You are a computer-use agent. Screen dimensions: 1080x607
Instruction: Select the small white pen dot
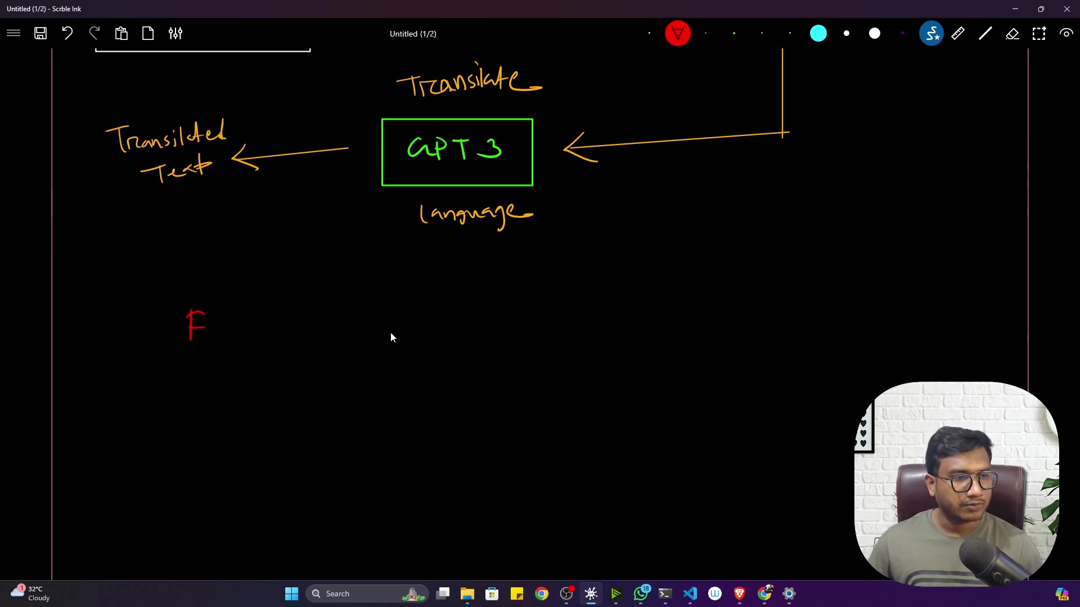click(x=847, y=33)
